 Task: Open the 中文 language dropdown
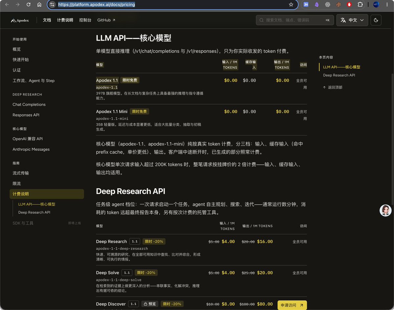(x=352, y=20)
